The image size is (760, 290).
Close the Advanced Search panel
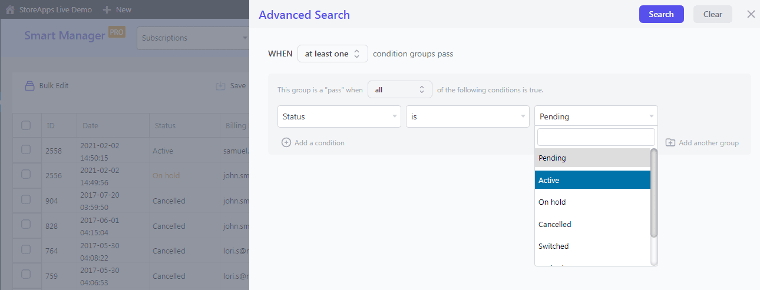(751, 14)
